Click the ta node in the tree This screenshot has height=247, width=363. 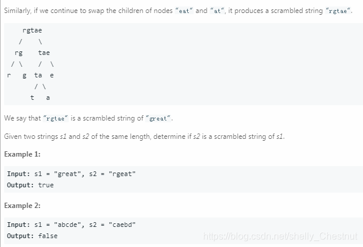pyautogui.click(x=38, y=75)
